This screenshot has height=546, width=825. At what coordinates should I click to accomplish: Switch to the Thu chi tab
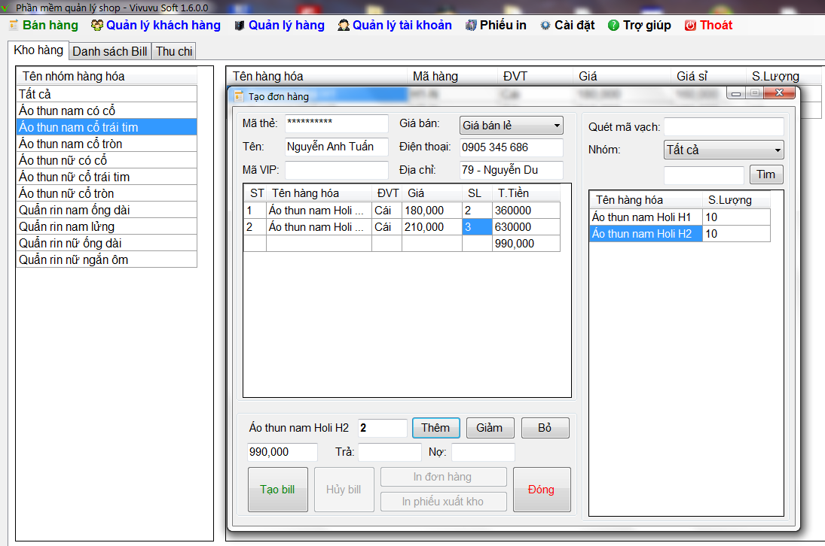(x=174, y=51)
